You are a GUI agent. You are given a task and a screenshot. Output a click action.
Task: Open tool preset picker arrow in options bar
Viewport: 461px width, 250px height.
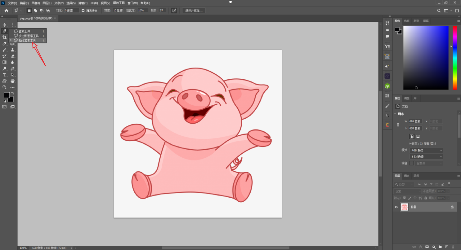tap(21, 11)
